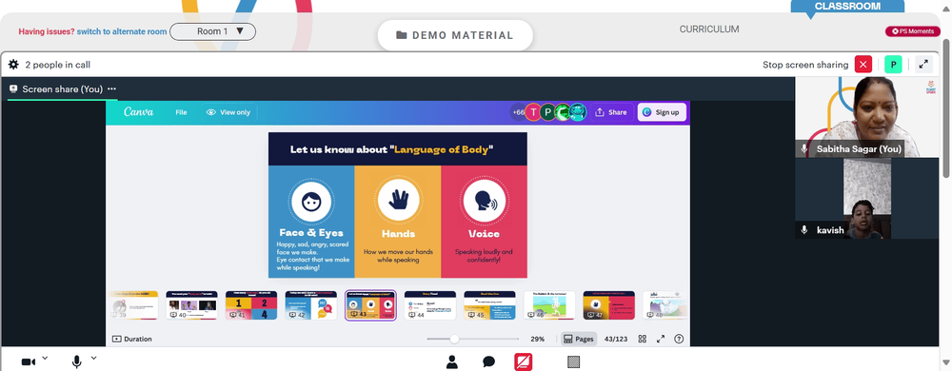The width and height of the screenshot is (952, 371).
Task: Click the green P participant avatar
Action: [893, 65]
